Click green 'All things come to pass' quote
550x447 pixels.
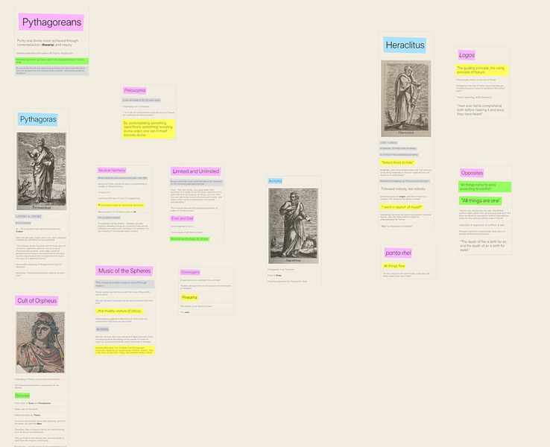coord(484,187)
